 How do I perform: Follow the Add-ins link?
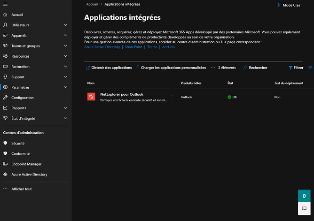coord(168,47)
